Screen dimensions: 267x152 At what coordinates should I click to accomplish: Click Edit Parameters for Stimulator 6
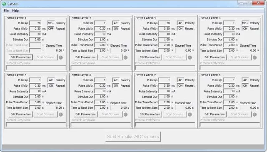tap(85, 114)
